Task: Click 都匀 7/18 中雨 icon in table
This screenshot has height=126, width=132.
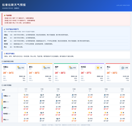Action: [x=41, y=101]
